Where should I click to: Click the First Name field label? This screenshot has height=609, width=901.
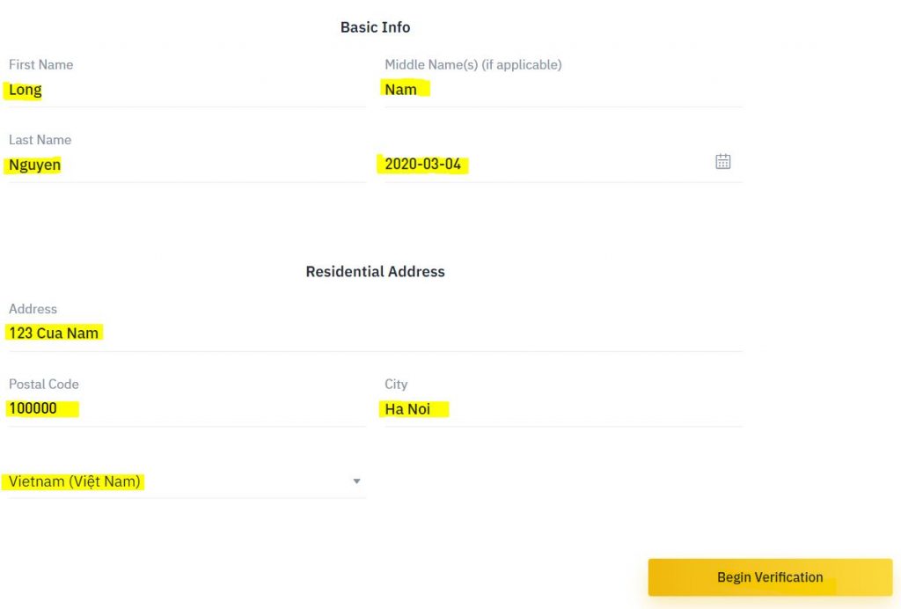40,64
